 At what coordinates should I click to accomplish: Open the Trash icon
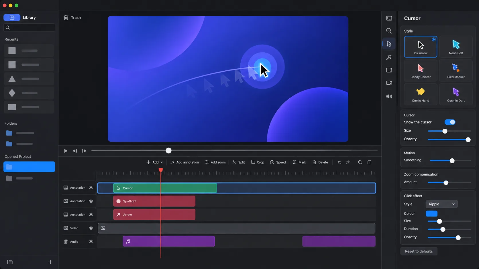coord(66,17)
